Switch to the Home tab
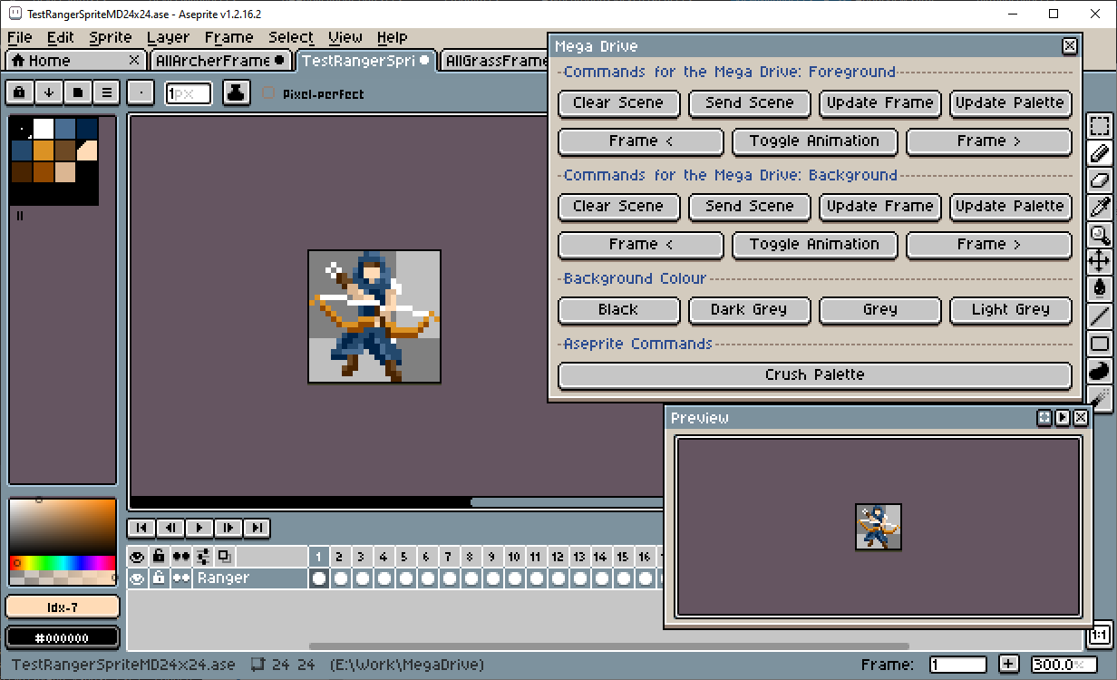 75,61
